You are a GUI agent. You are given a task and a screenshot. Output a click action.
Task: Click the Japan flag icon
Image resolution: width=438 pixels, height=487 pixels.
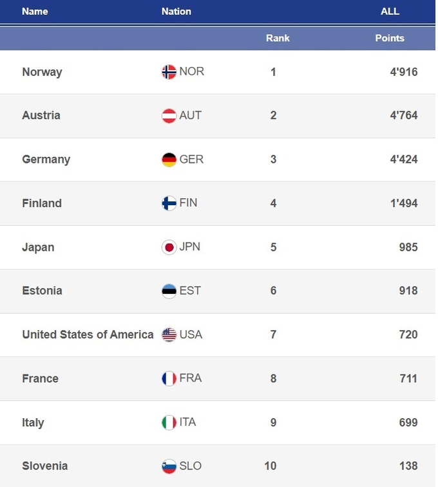tap(169, 247)
